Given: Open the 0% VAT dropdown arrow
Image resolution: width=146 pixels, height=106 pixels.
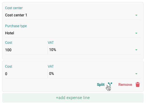Looking at the screenshot, I should click(x=136, y=74).
